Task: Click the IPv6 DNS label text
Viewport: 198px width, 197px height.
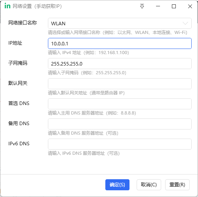Action: click(x=19, y=144)
